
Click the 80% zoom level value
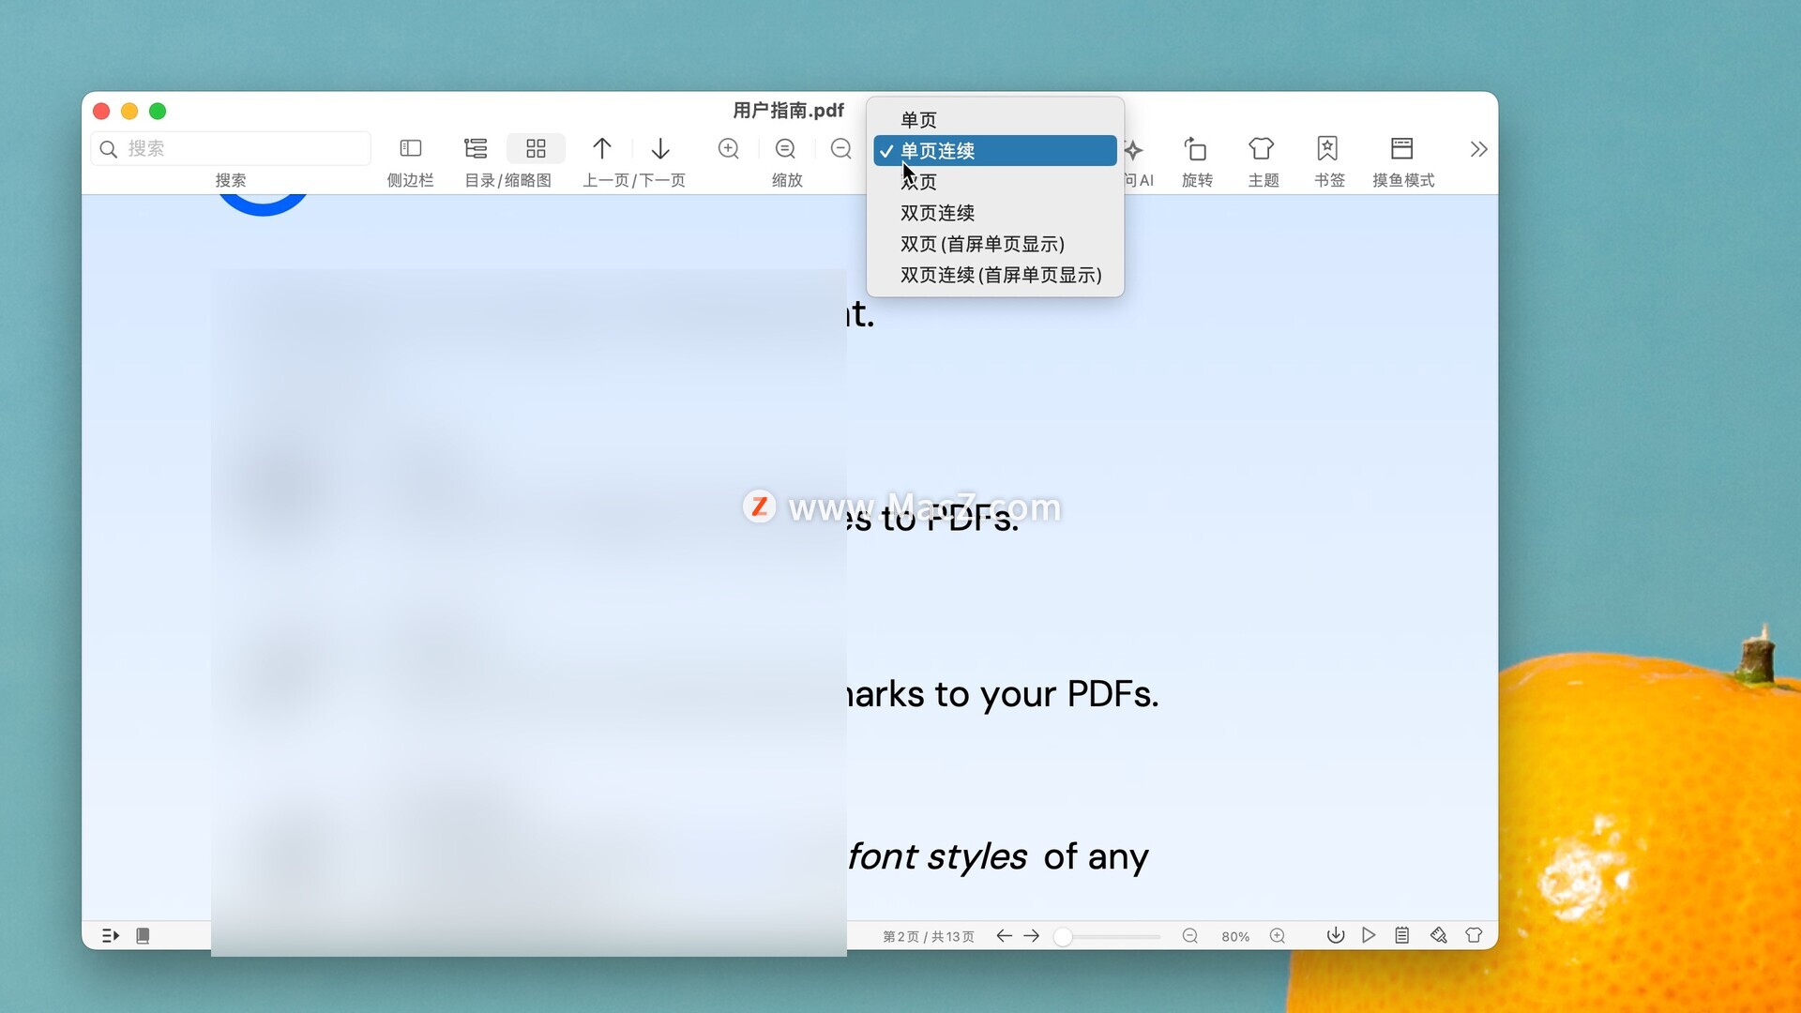point(1235,936)
